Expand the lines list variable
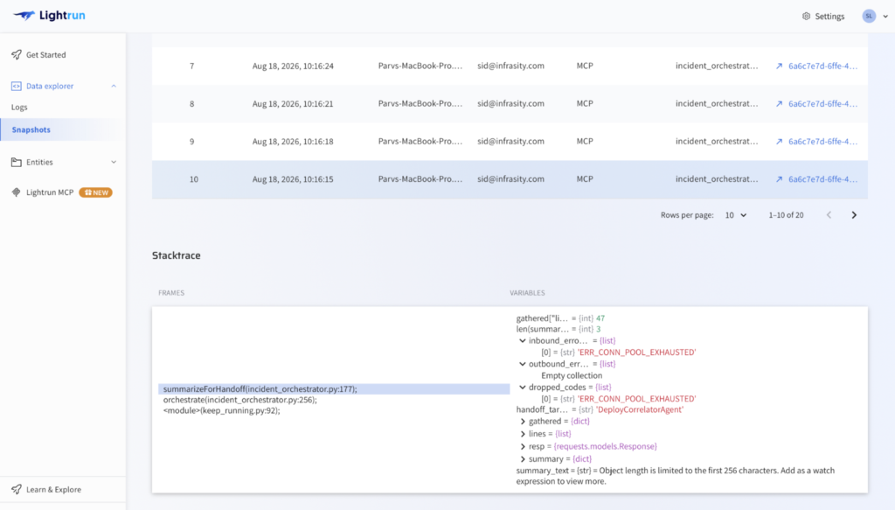This screenshot has height=510, width=895. coord(523,434)
